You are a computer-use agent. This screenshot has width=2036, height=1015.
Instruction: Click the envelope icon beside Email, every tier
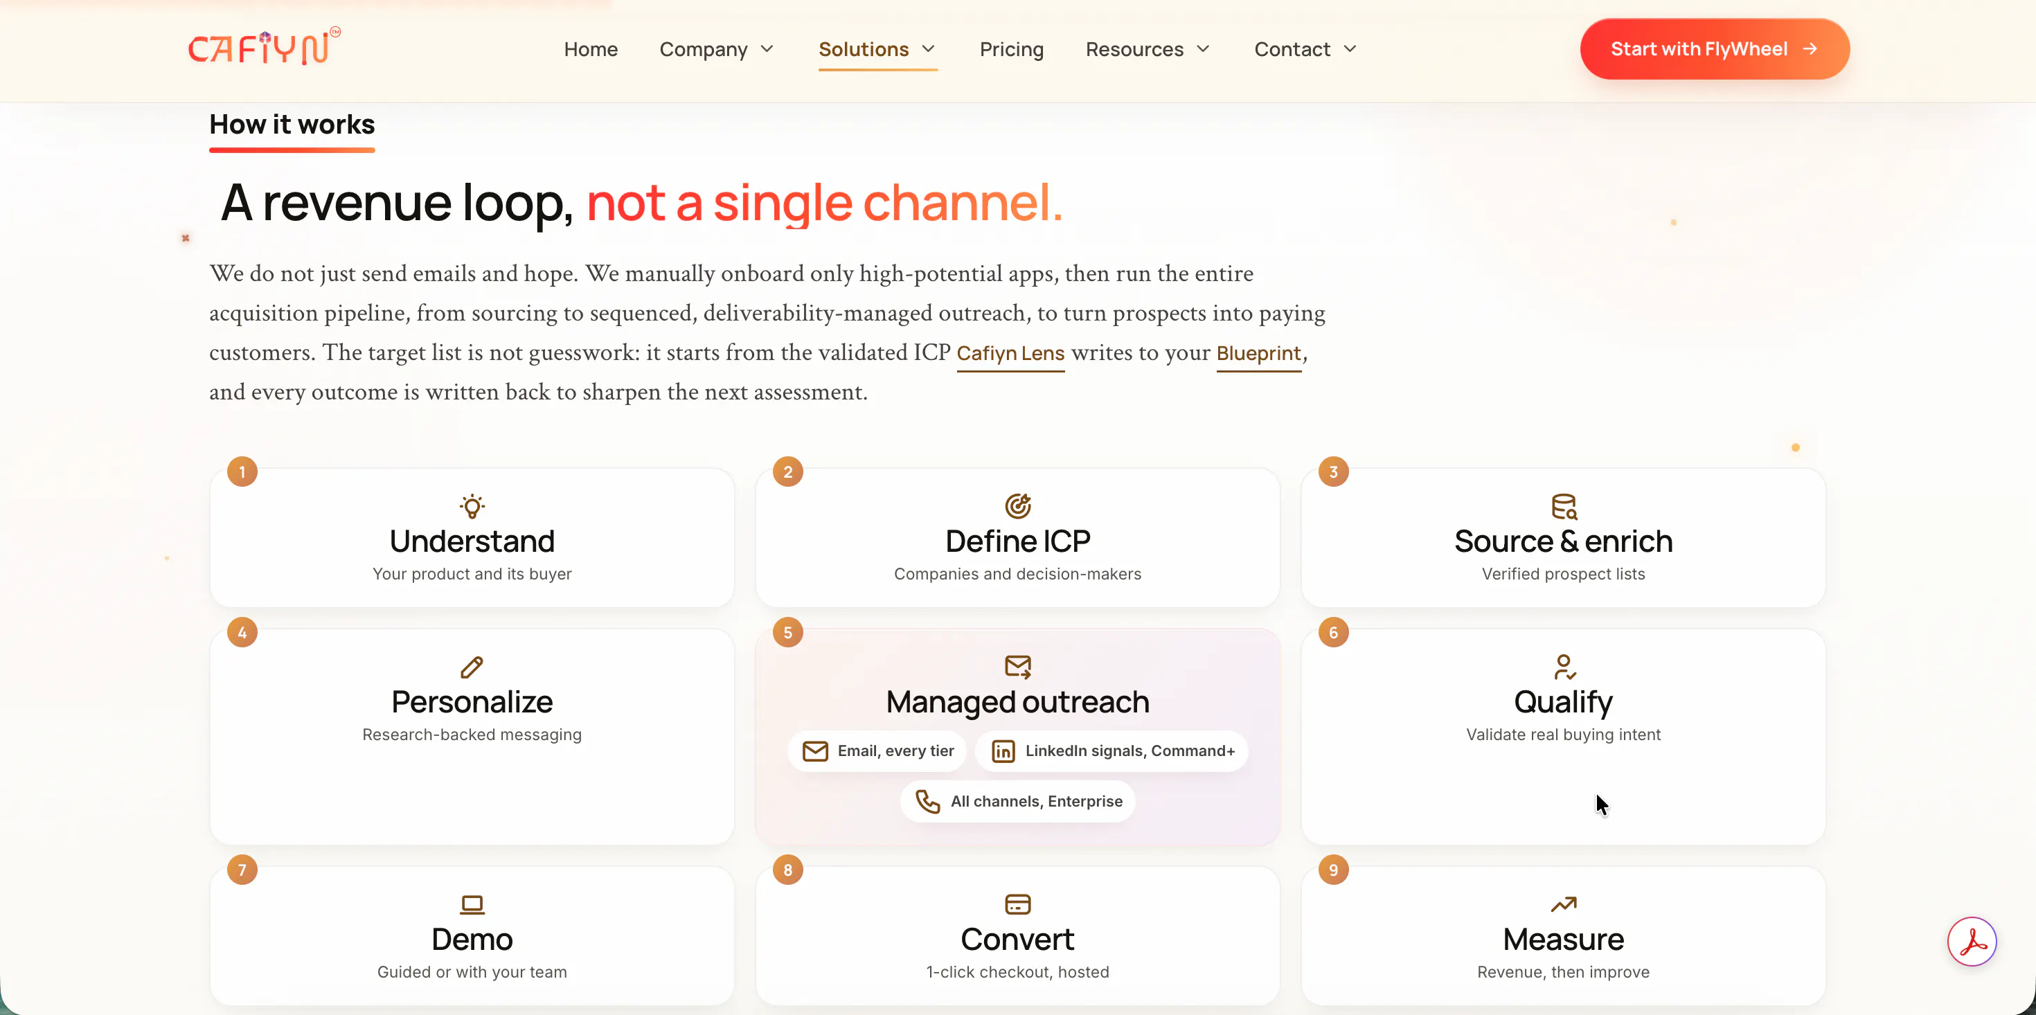pos(815,751)
